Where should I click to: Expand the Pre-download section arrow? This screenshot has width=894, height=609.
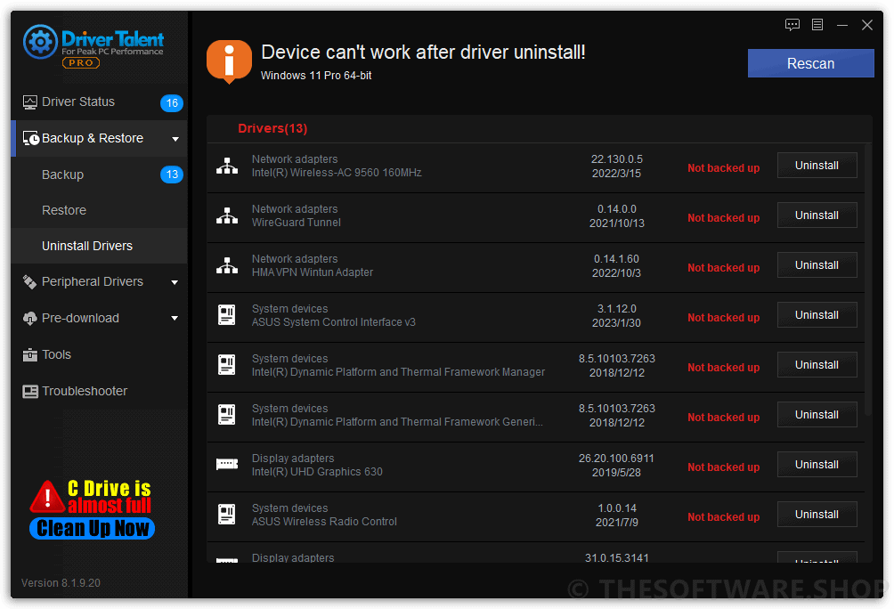click(175, 318)
